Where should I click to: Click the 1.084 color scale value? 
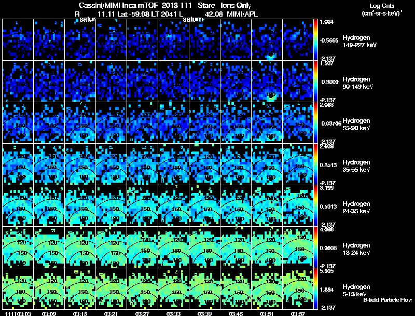pos(327,290)
